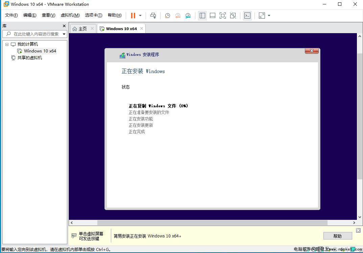
Task: Minimize the VMware Workstation window
Action: pos(324,4)
